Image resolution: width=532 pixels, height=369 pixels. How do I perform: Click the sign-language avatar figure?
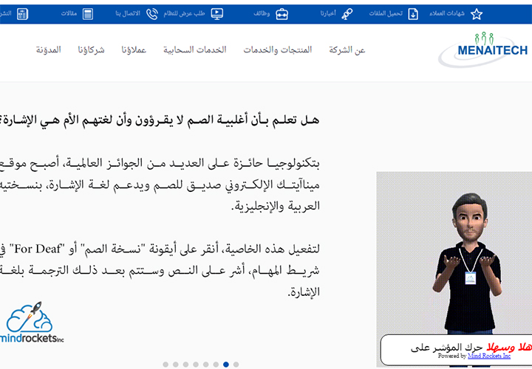pos(468,263)
